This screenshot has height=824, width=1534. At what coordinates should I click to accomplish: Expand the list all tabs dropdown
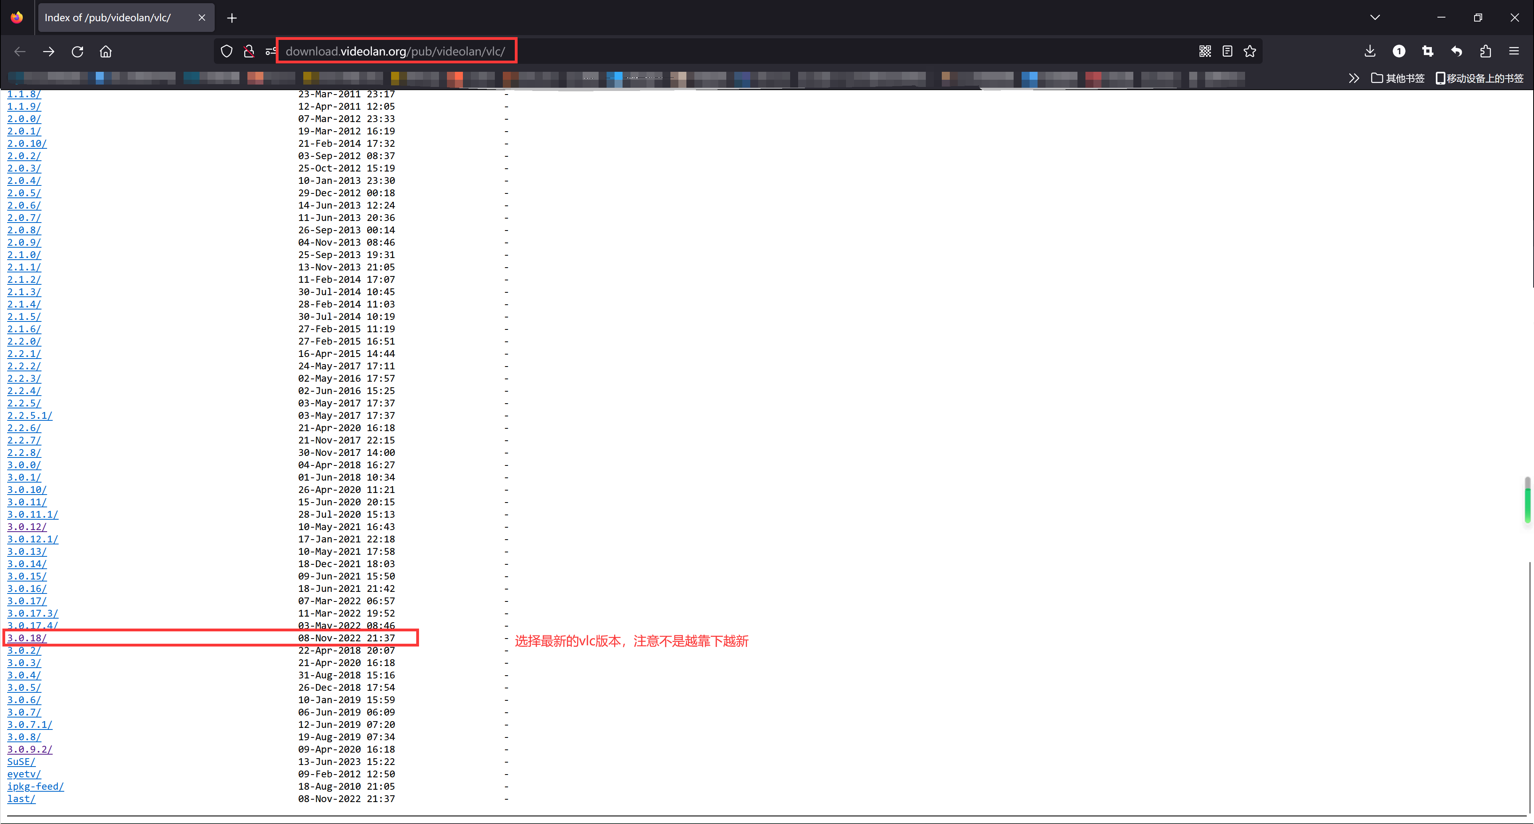[x=1374, y=17]
